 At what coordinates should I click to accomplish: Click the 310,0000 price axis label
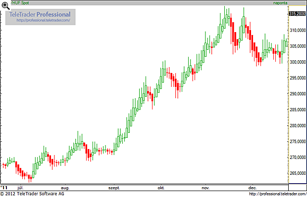click(298, 30)
